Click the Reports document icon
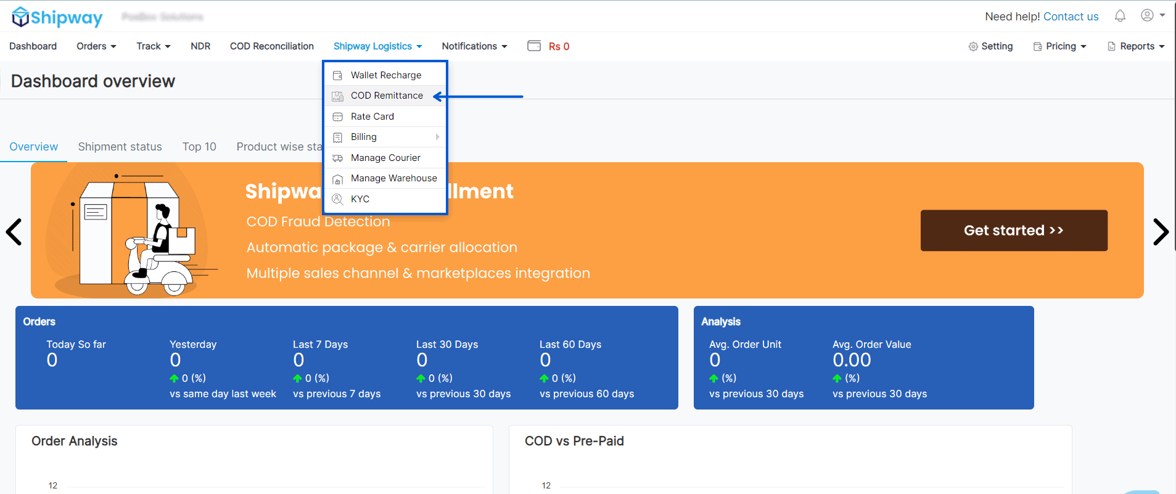The width and height of the screenshot is (1176, 494). click(1112, 46)
